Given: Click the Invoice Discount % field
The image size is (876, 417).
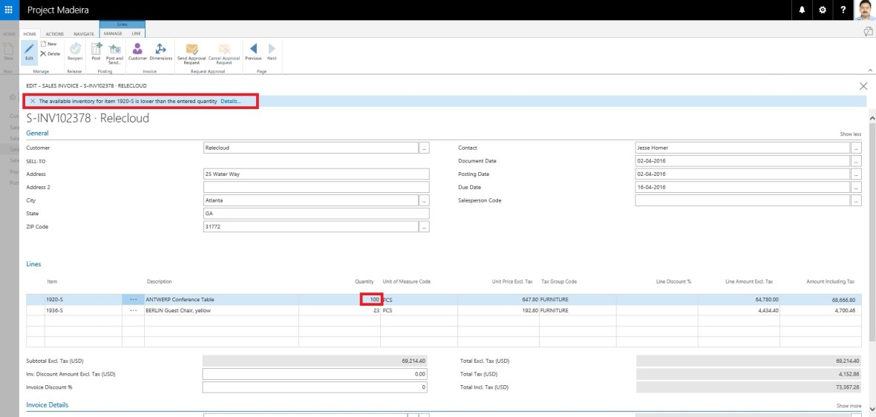Looking at the screenshot, I should click(316, 387).
